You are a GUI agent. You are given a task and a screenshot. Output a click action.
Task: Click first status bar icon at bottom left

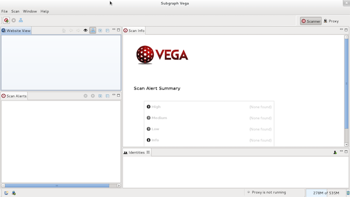click(x=6, y=193)
